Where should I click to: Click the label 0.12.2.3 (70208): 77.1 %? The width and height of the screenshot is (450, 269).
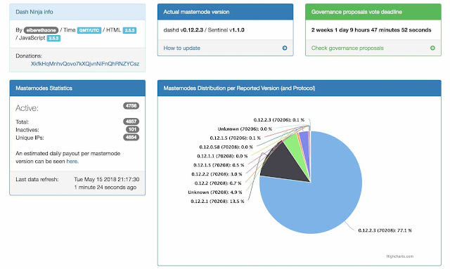(385, 230)
